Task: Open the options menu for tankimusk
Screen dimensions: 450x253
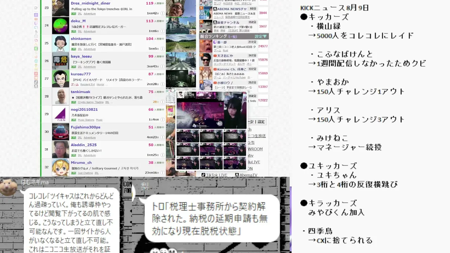Action: coord(162,102)
